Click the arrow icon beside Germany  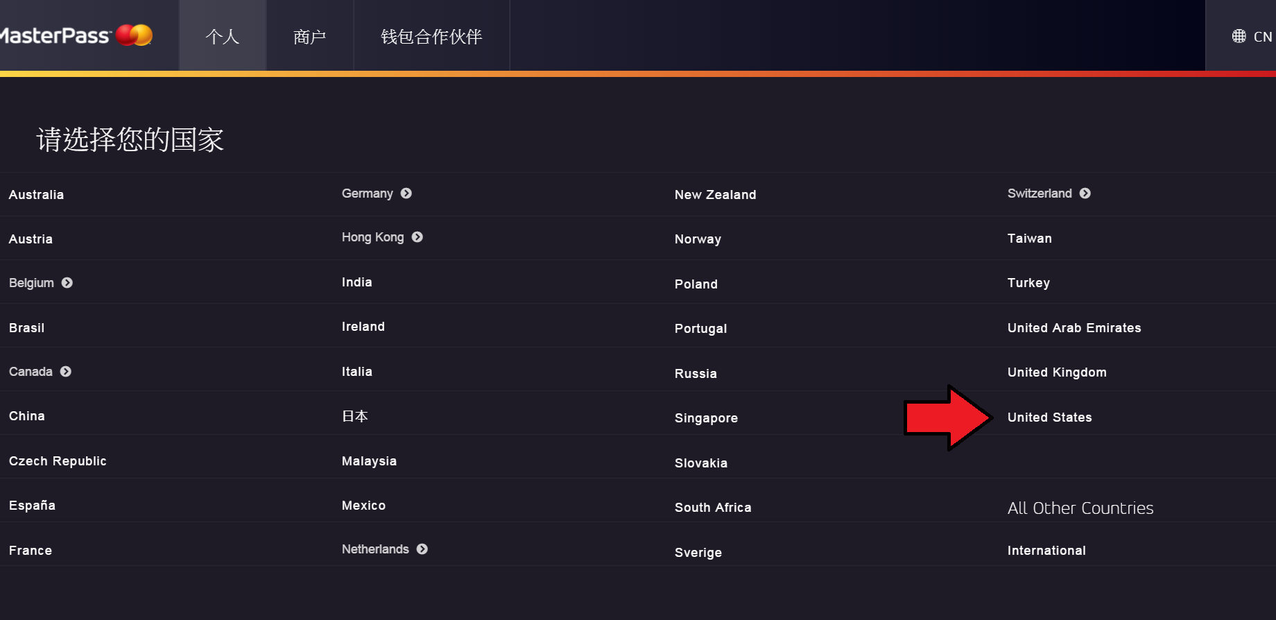(406, 193)
